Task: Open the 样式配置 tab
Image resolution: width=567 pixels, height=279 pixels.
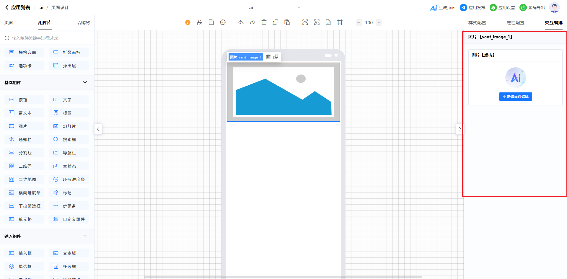Action: [x=477, y=23]
